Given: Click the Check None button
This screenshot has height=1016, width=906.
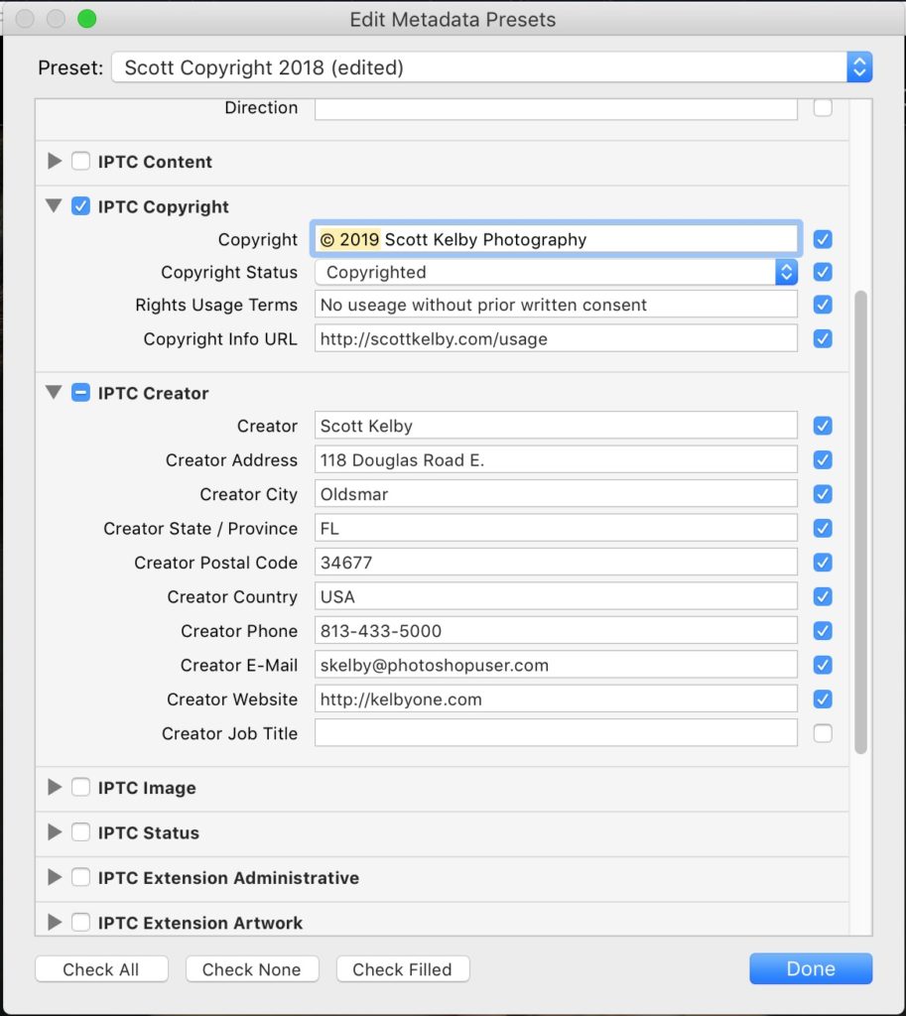Looking at the screenshot, I should (252, 968).
